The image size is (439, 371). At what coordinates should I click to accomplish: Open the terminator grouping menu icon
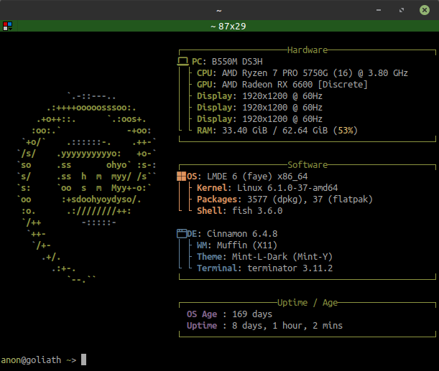pos(8,27)
